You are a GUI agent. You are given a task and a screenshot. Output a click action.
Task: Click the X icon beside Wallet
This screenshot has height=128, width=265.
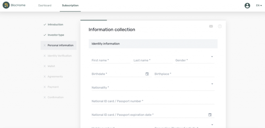(45, 66)
